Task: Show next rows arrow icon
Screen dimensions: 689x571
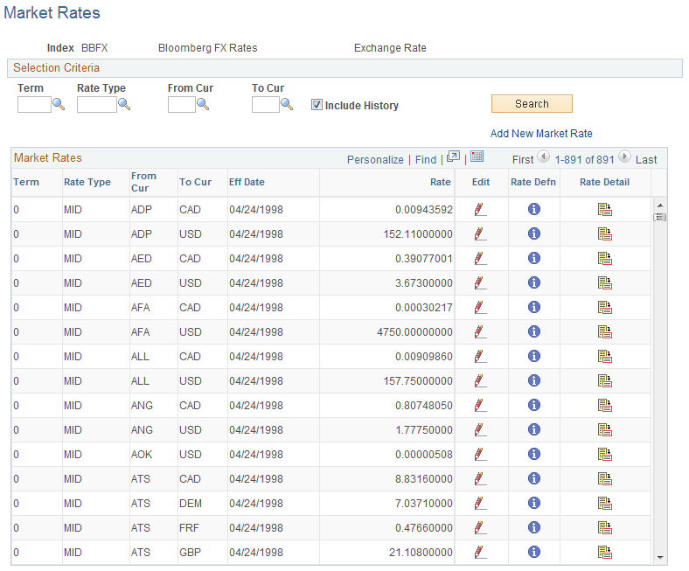Action: pos(624,157)
